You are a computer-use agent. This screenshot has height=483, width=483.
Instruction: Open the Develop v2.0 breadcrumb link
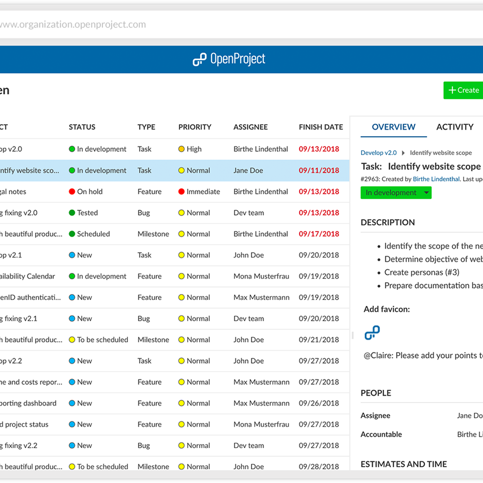point(379,153)
